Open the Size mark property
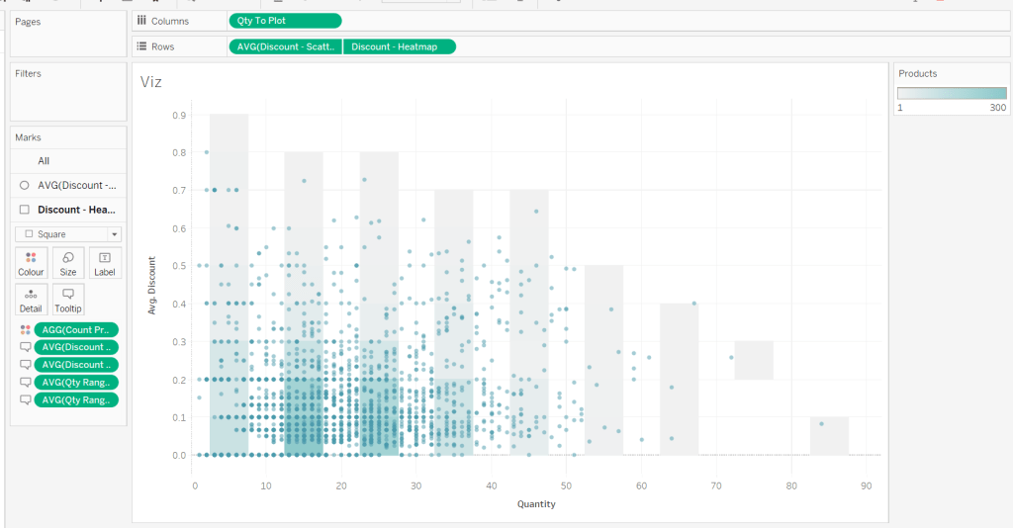The height and width of the screenshot is (528, 1013). pos(68,262)
